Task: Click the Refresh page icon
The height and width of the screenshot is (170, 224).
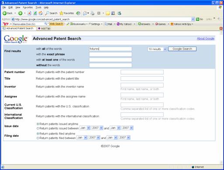Action: 35,13
